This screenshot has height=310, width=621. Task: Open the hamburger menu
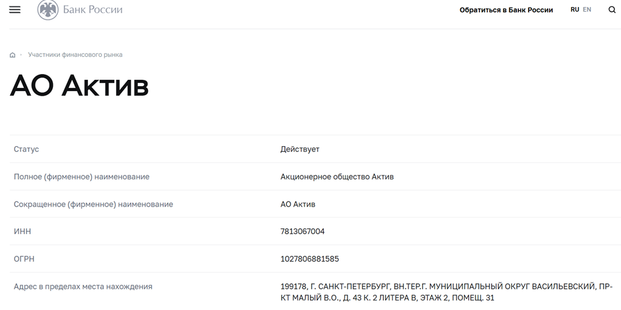coord(15,10)
